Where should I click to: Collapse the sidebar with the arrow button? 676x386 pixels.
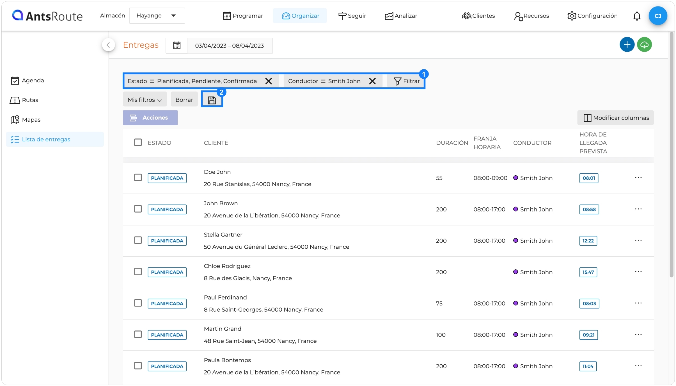tap(108, 45)
